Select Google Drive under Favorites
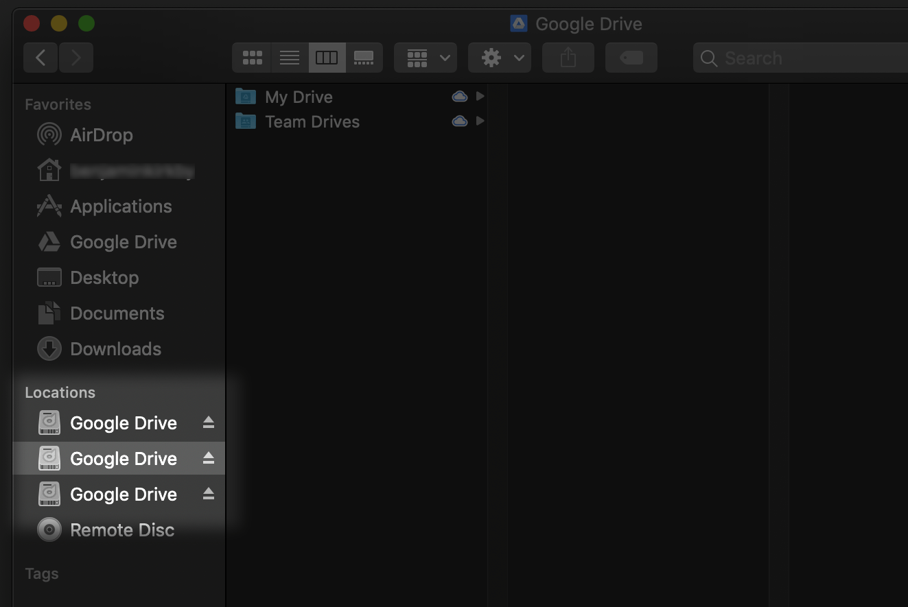Image resolution: width=908 pixels, height=607 pixels. click(119, 242)
